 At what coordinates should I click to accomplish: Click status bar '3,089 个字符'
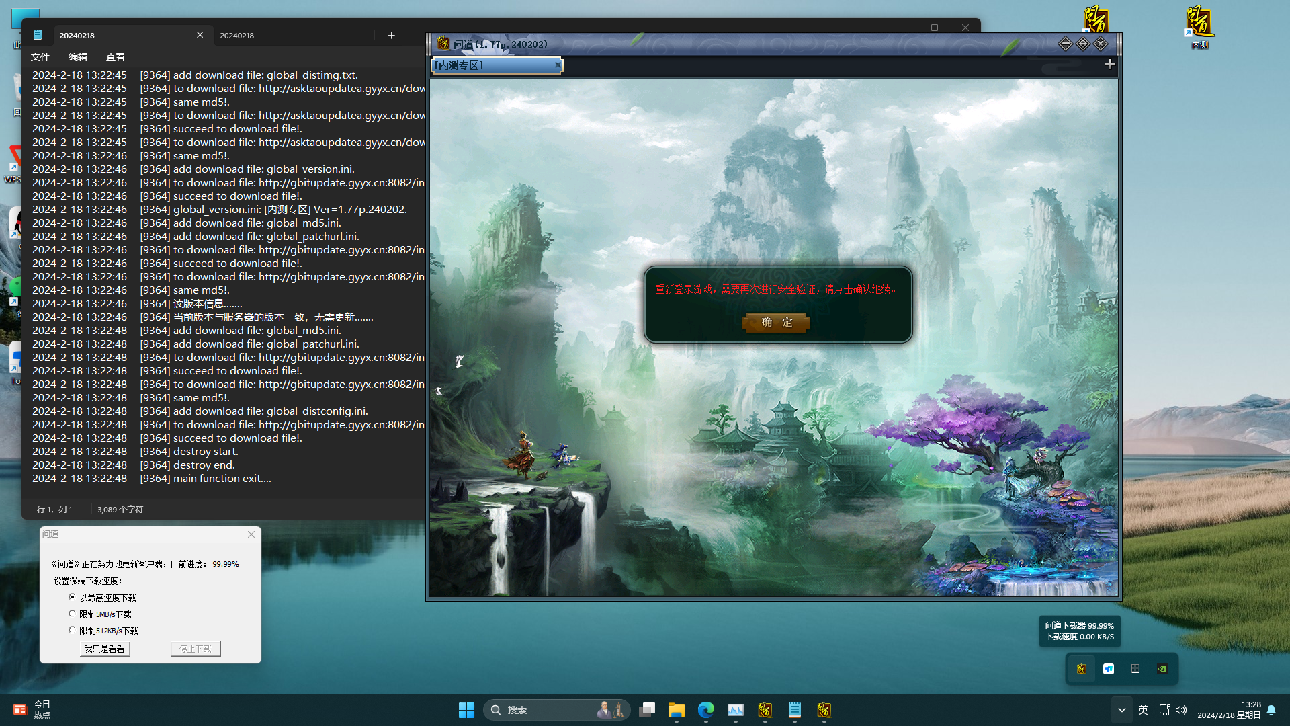click(x=120, y=510)
